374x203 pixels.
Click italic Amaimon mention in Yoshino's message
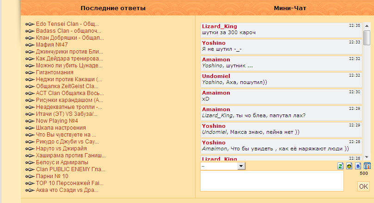tap(215, 149)
